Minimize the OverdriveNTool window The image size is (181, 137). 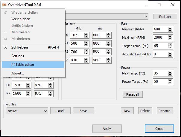click(146, 5)
